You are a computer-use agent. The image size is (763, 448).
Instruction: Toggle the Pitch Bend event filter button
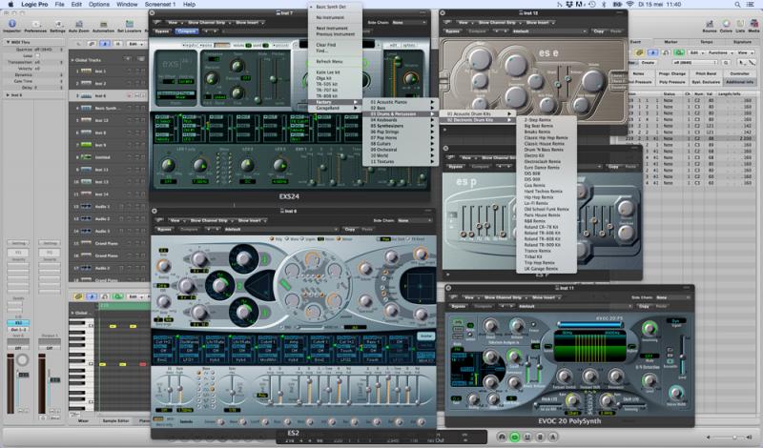[x=706, y=73]
